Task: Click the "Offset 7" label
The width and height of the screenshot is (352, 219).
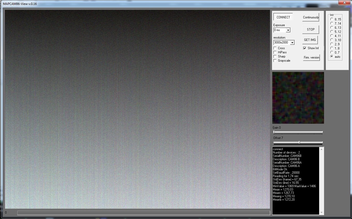Action: [x=278, y=138]
